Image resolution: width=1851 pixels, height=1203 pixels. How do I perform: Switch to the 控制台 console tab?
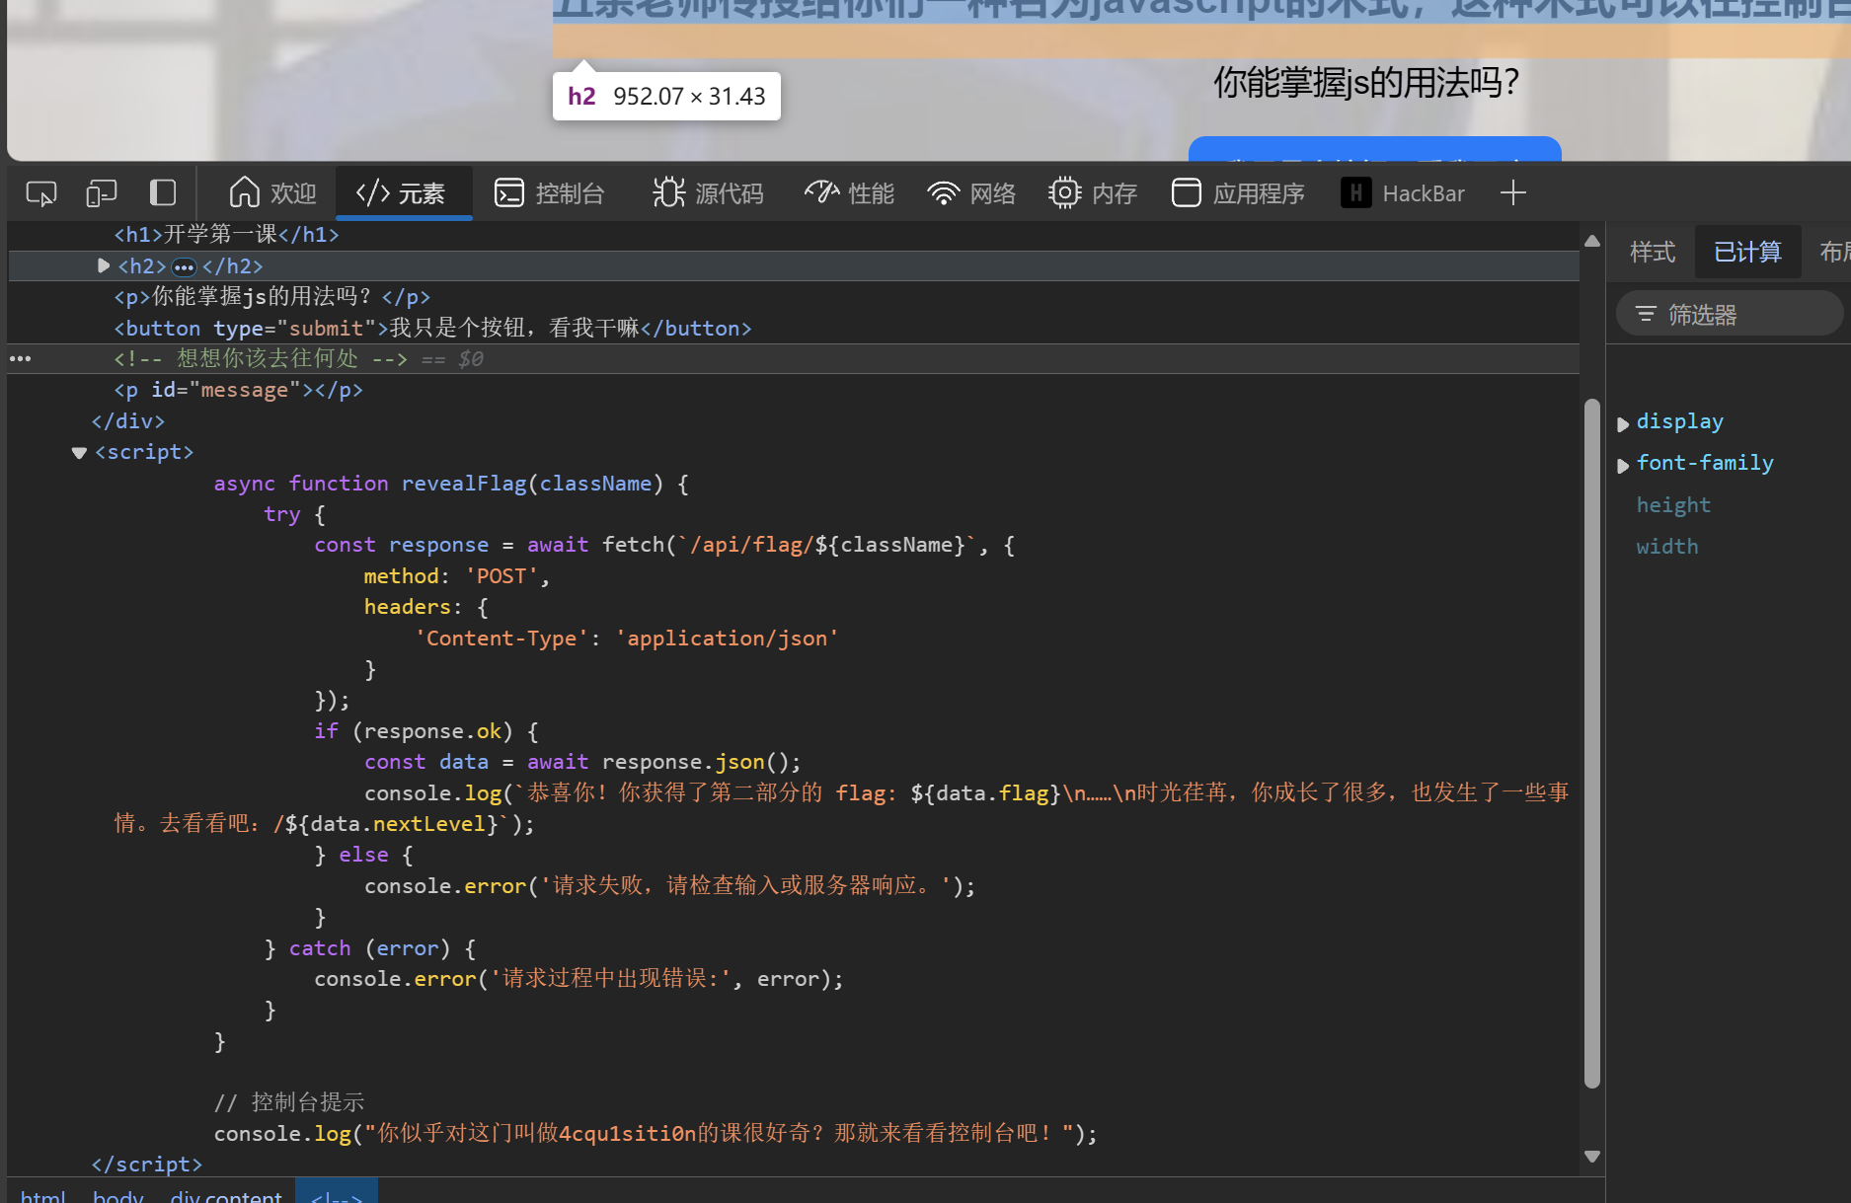[550, 193]
